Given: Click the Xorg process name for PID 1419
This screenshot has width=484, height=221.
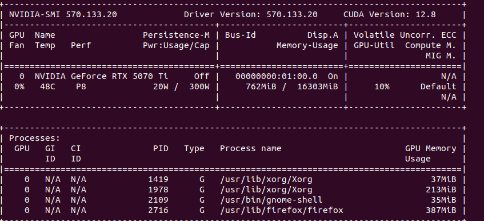Looking at the screenshot, I should tap(266, 180).
